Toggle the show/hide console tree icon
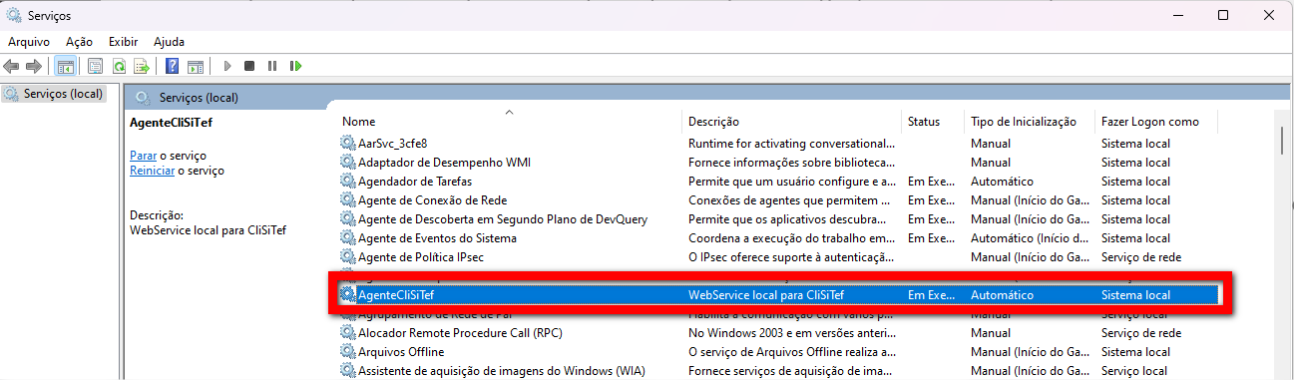1294x380 pixels. pos(65,66)
